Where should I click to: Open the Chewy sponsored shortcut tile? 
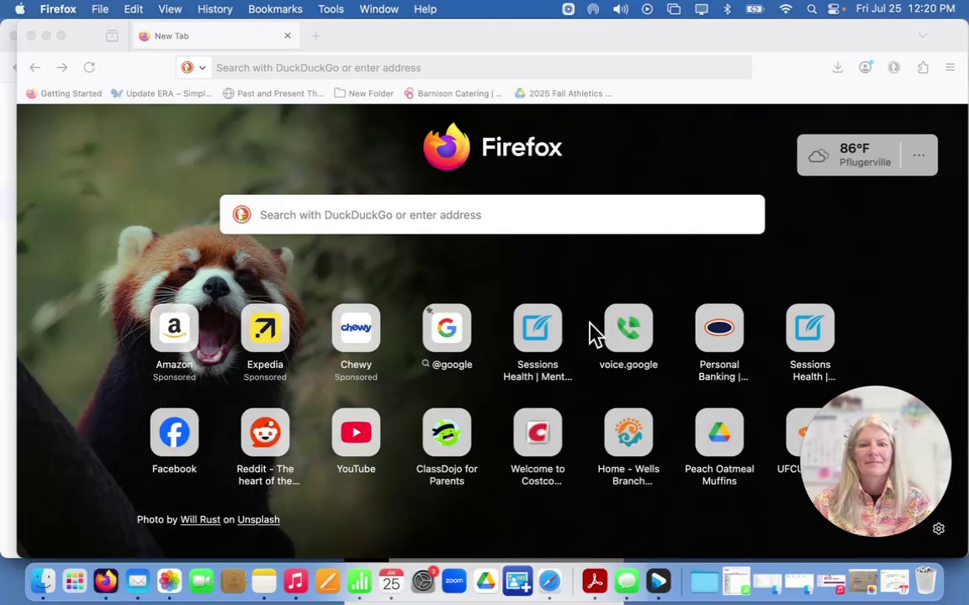[x=356, y=328]
